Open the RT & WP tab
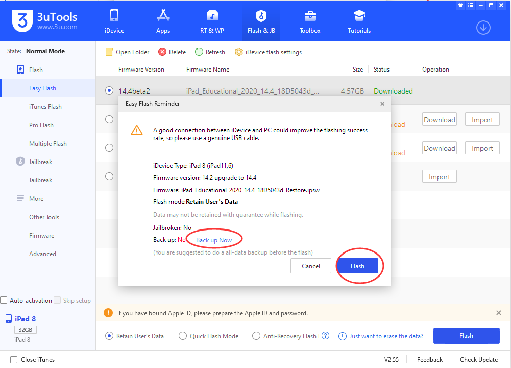511x368 pixels. click(212, 21)
